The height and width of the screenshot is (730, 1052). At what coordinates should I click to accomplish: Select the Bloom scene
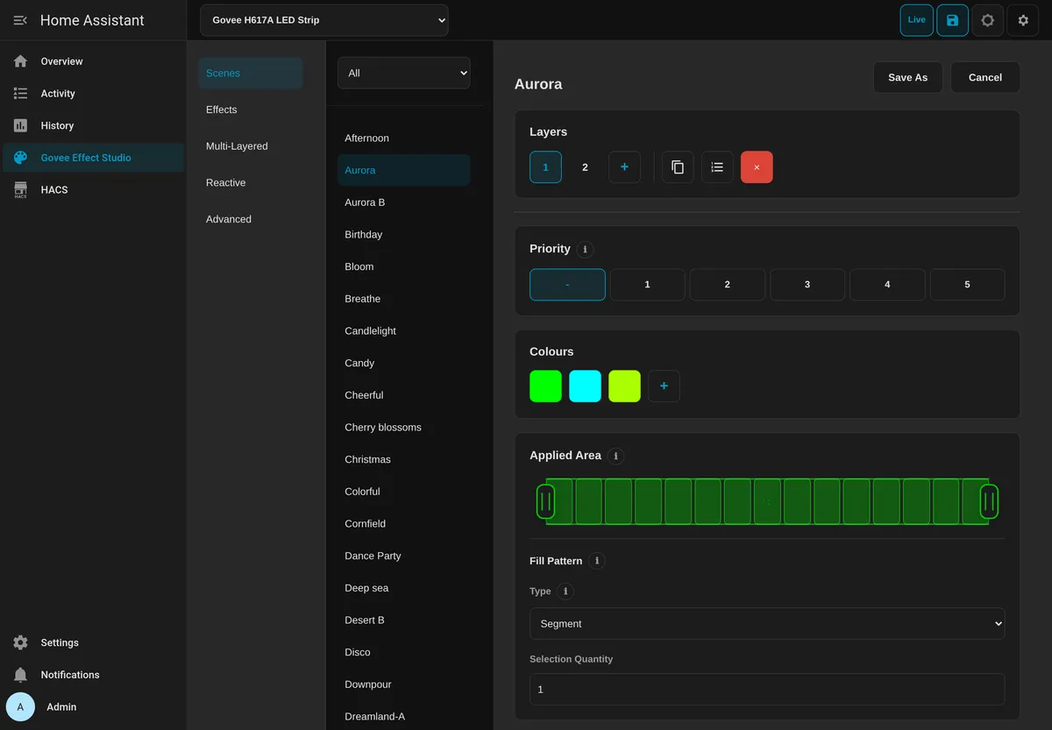click(404, 267)
